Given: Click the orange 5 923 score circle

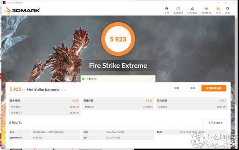Looking at the screenshot, I should [118, 39].
